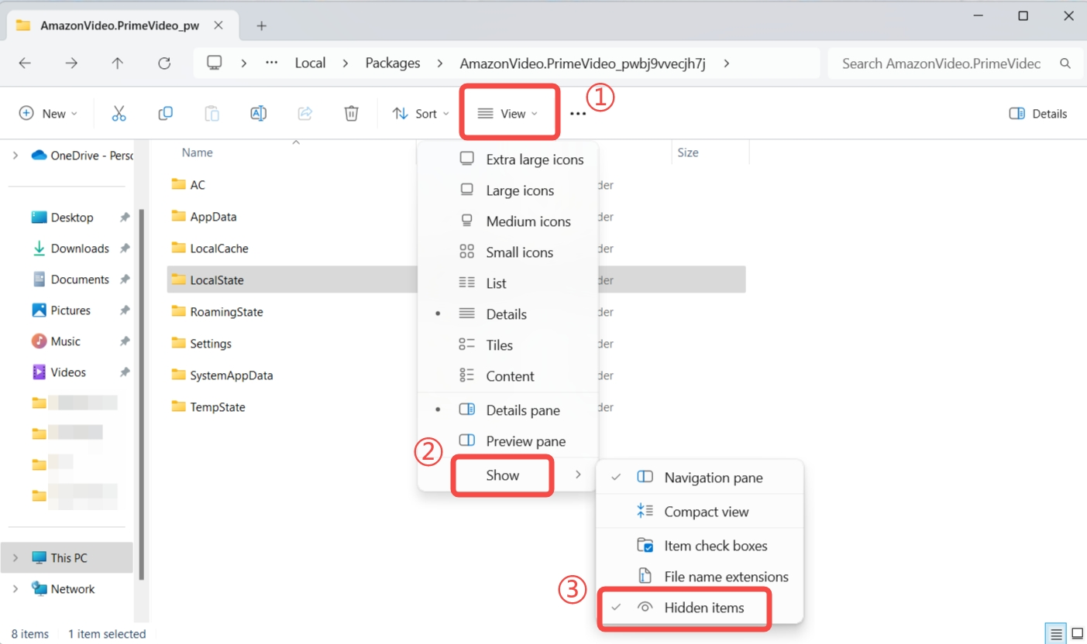Sort by the Size column header
This screenshot has width=1087, height=644.
(x=688, y=153)
